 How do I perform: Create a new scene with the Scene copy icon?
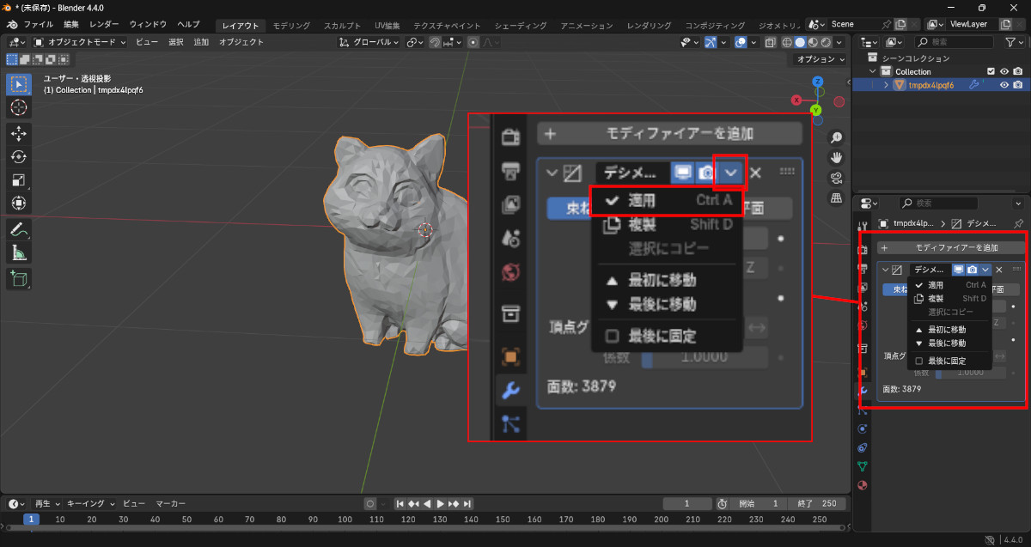pos(901,24)
